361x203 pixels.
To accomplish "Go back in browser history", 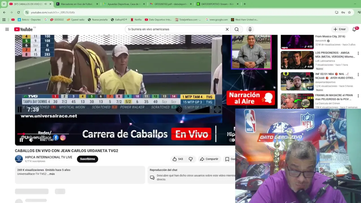I will [x=4, y=12].
